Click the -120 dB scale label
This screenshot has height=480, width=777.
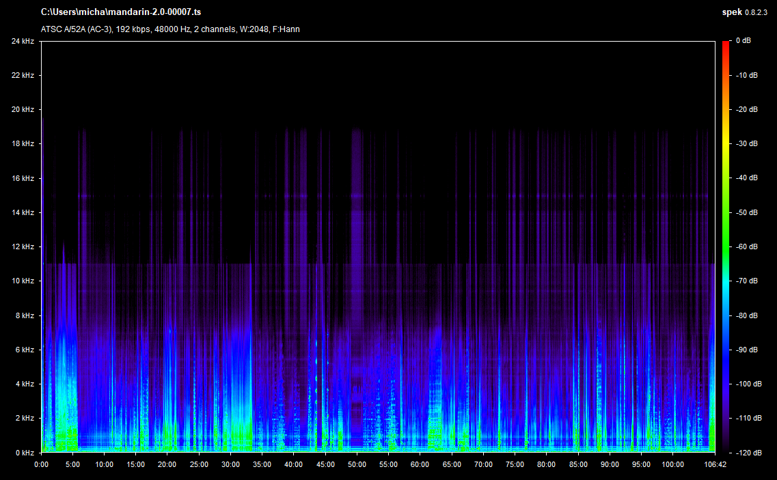[749, 452]
